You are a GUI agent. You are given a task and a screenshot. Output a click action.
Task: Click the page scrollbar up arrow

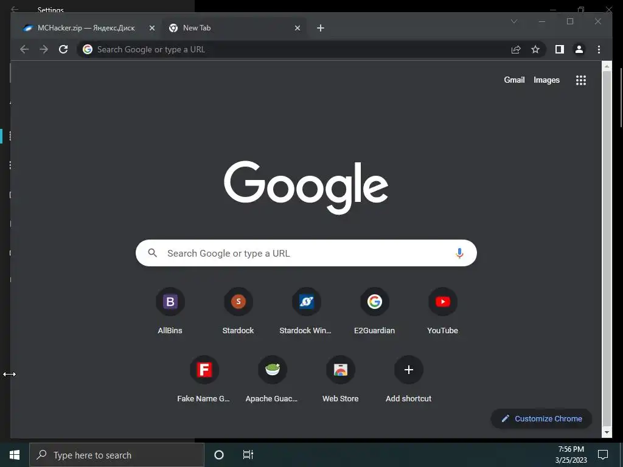[x=607, y=66]
